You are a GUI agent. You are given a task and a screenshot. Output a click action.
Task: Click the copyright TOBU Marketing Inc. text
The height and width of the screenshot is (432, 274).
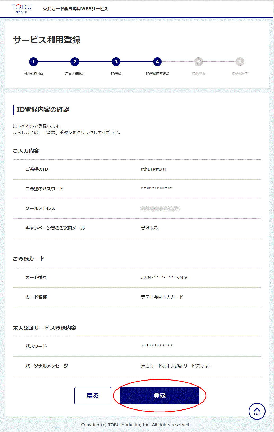tap(136, 425)
